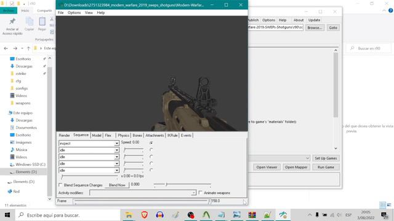This screenshot has width=394, height=221.
Task: Switch to the IKRule tab
Action: [172, 135]
